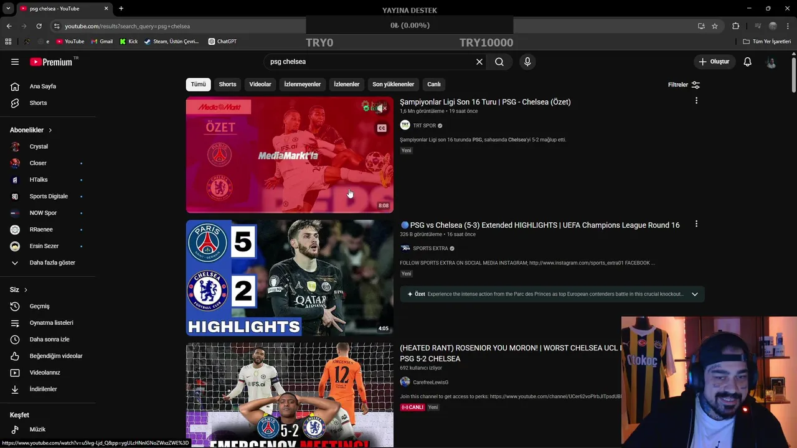Open Şampiyonlar Ligi PSG - Chelsea Özet title
This screenshot has width=797, height=448.
485,102
